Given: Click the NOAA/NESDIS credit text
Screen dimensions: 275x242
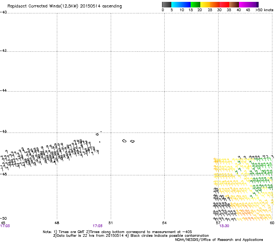Looking at the screenshot, I should [219, 240].
